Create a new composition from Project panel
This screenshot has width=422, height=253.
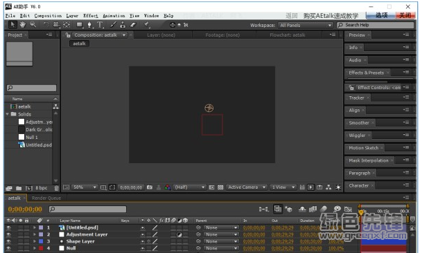29,188
